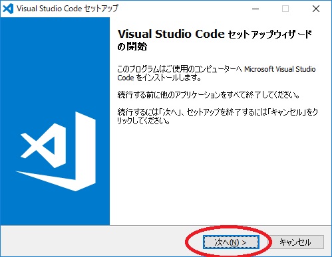Click the heading 'Visual Studio Code セットアップウィザードの開始'
Viewport: 332px width, 257px height.
coord(215,40)
